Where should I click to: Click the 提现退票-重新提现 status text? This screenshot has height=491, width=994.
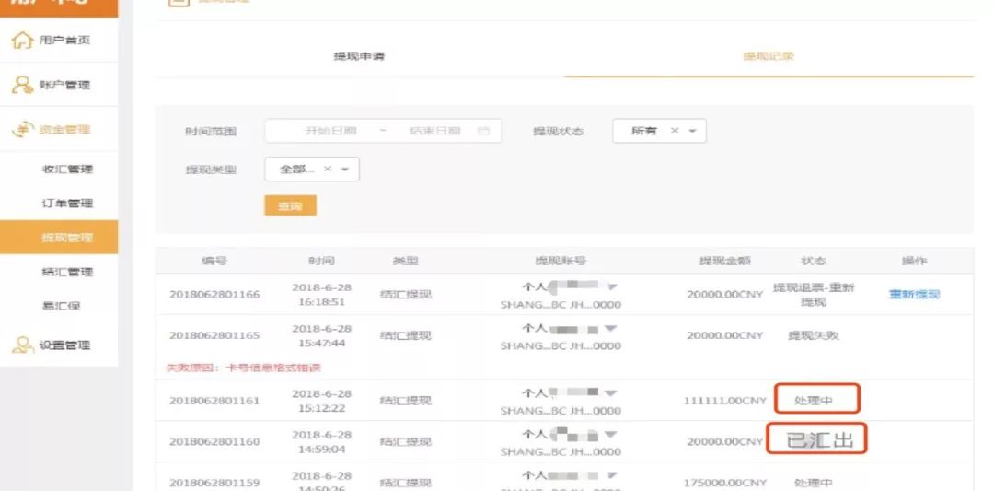click(x=814, y=295)
